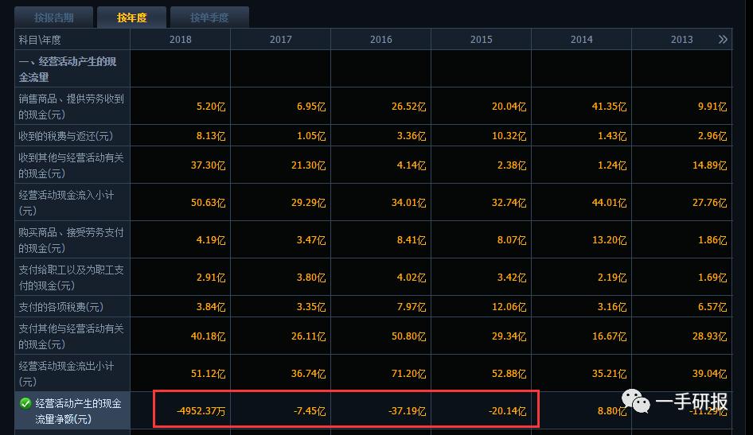Click row label 支付给职工以及为职工支付的现金
Screen dimensions: 753x435
(x=72, y=278)
